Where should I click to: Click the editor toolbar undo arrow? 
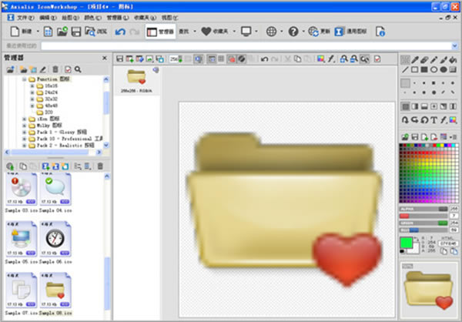tap(264, 59)
